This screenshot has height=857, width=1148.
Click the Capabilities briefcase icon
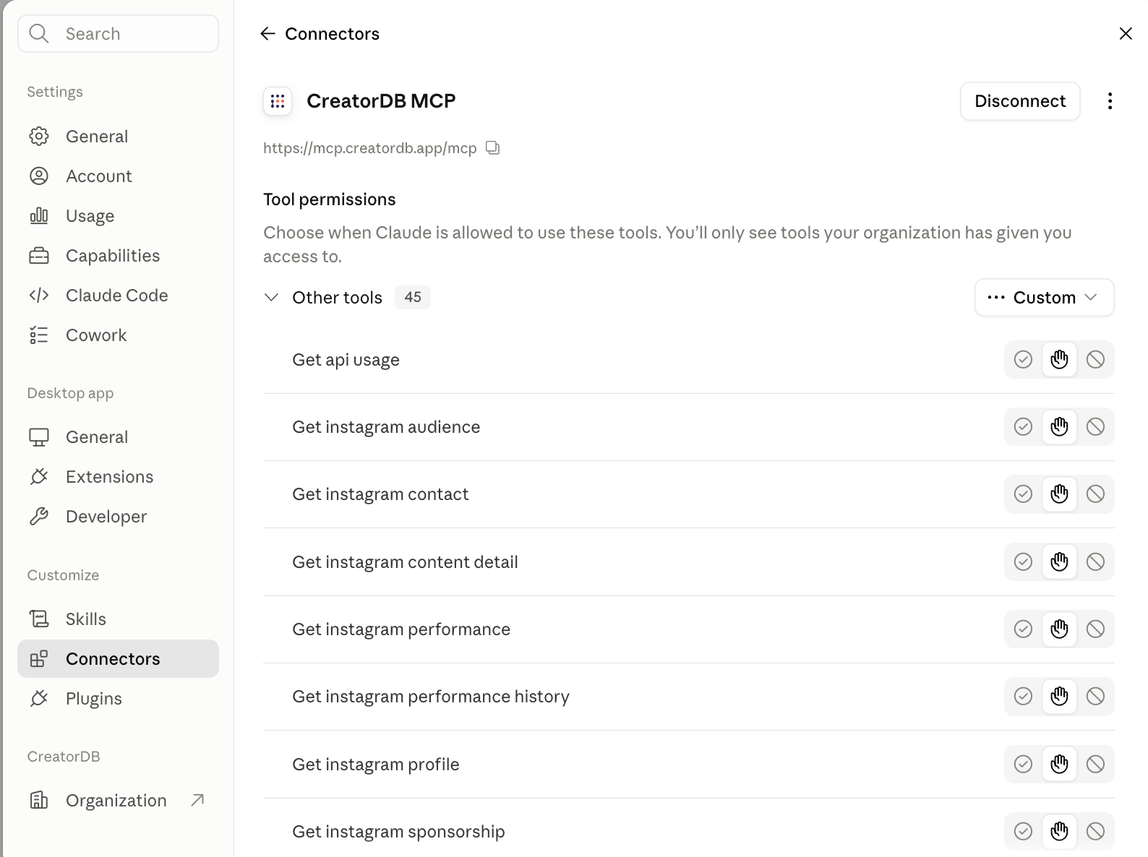[39, 256]
